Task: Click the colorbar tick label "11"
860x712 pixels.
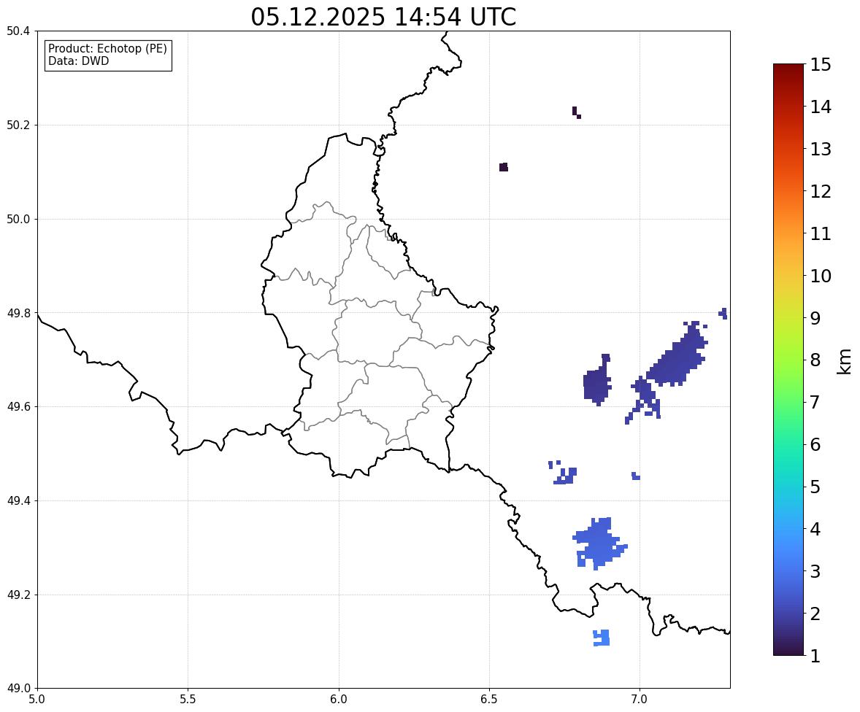Action: pyautogui.click(x=821, y=233)
